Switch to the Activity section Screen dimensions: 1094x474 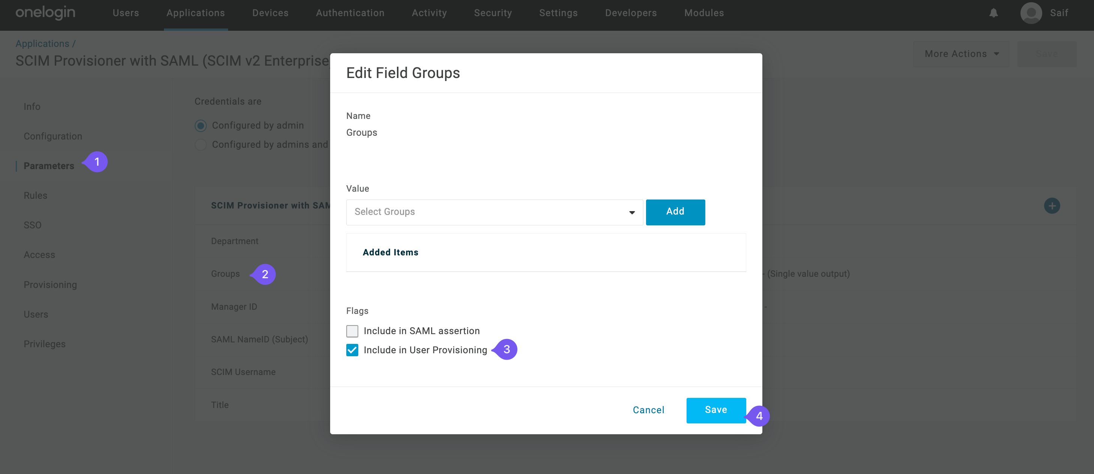tap(429, 13)
